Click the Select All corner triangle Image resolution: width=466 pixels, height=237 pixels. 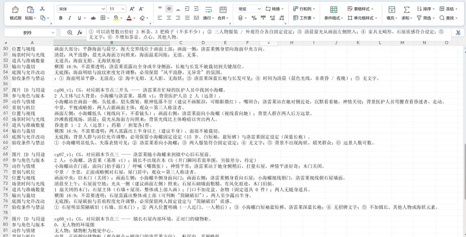(x=5, y=43)
